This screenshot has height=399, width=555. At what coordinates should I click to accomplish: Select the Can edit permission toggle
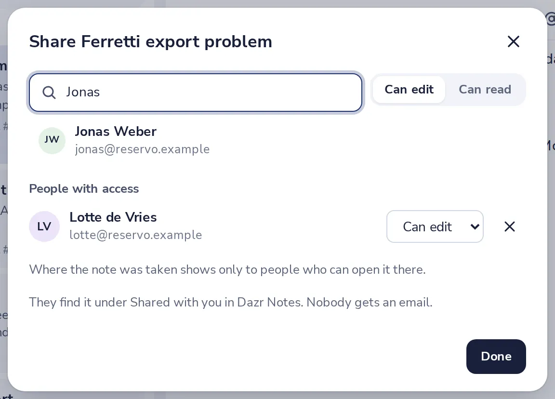pyautogui.click(x=409, y=90)
